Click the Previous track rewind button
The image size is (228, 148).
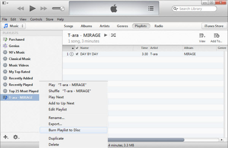tap(21, 8)
